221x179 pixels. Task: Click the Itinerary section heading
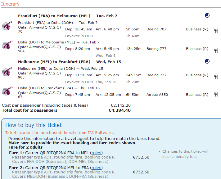tap(11, 4)
